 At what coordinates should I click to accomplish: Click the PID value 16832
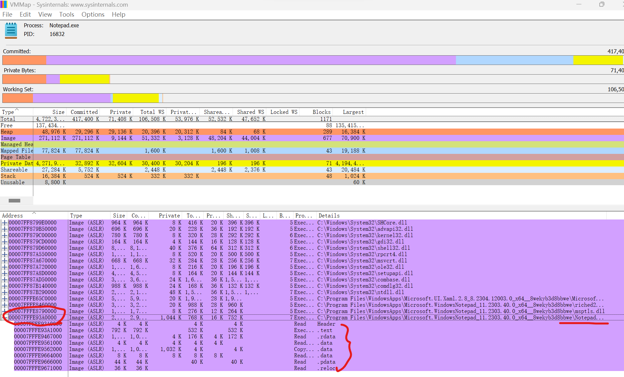57,34
